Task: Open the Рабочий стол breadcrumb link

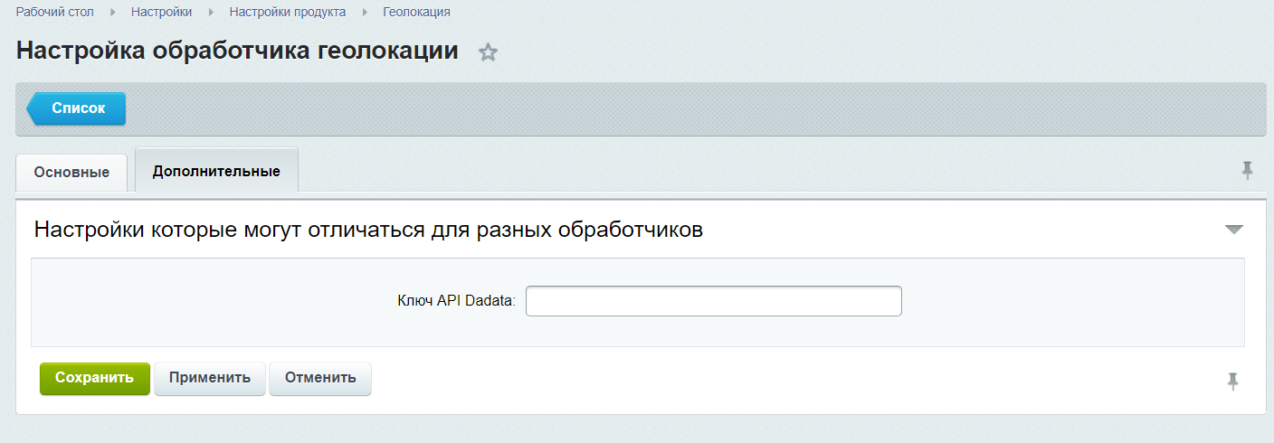Action: pyautogui.click(x=55, y=13)
